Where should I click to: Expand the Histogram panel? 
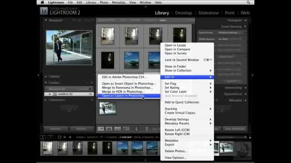[246, 20]
